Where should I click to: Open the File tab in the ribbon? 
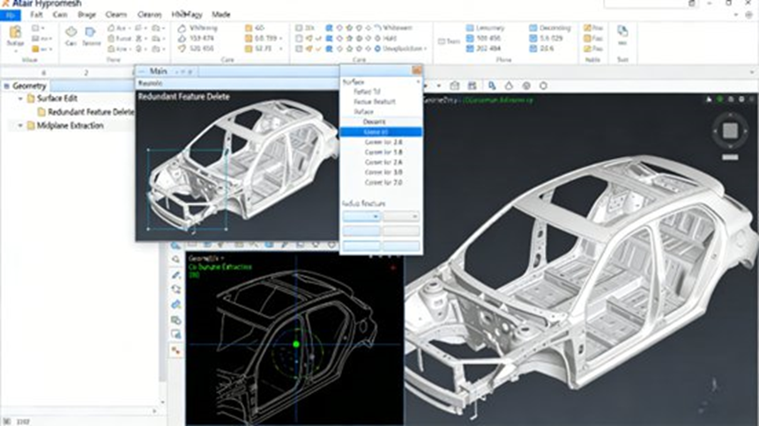pyautogui.click(x=11, y=15)
